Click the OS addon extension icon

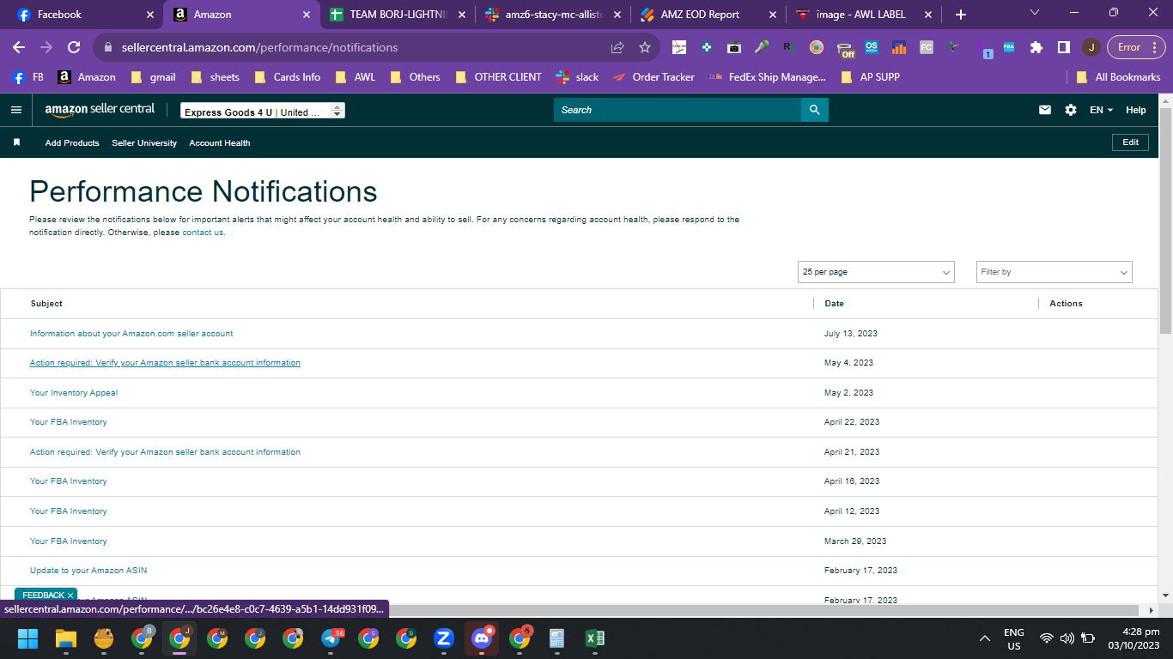tap(872, 47)
